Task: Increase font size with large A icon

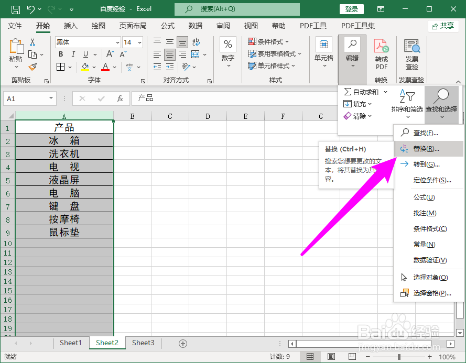Action: [x=110, y=54]
